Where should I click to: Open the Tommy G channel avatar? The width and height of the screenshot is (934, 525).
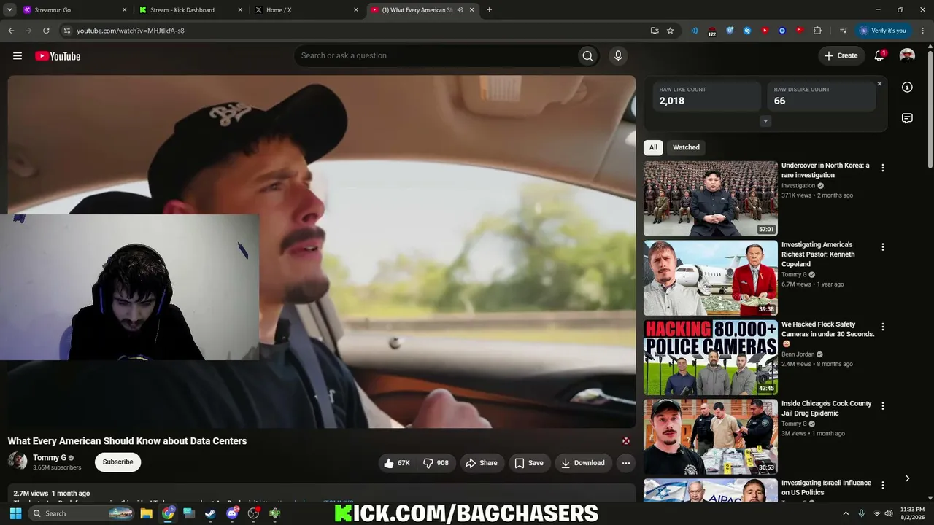(18, 462)
